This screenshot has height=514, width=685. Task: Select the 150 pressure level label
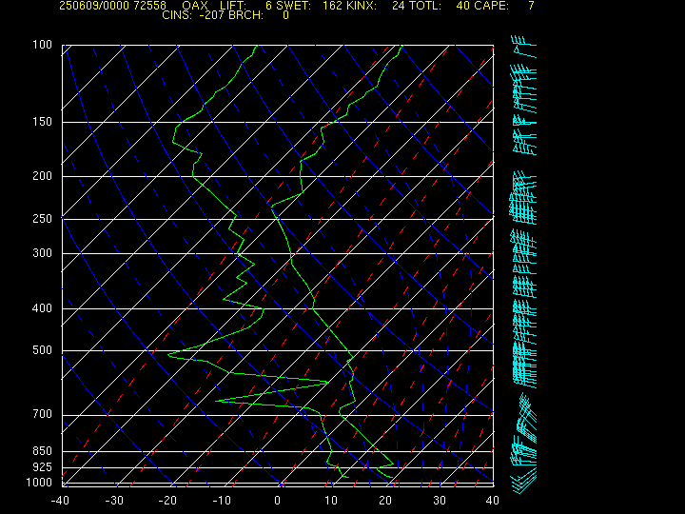click(x=42, y=122)
